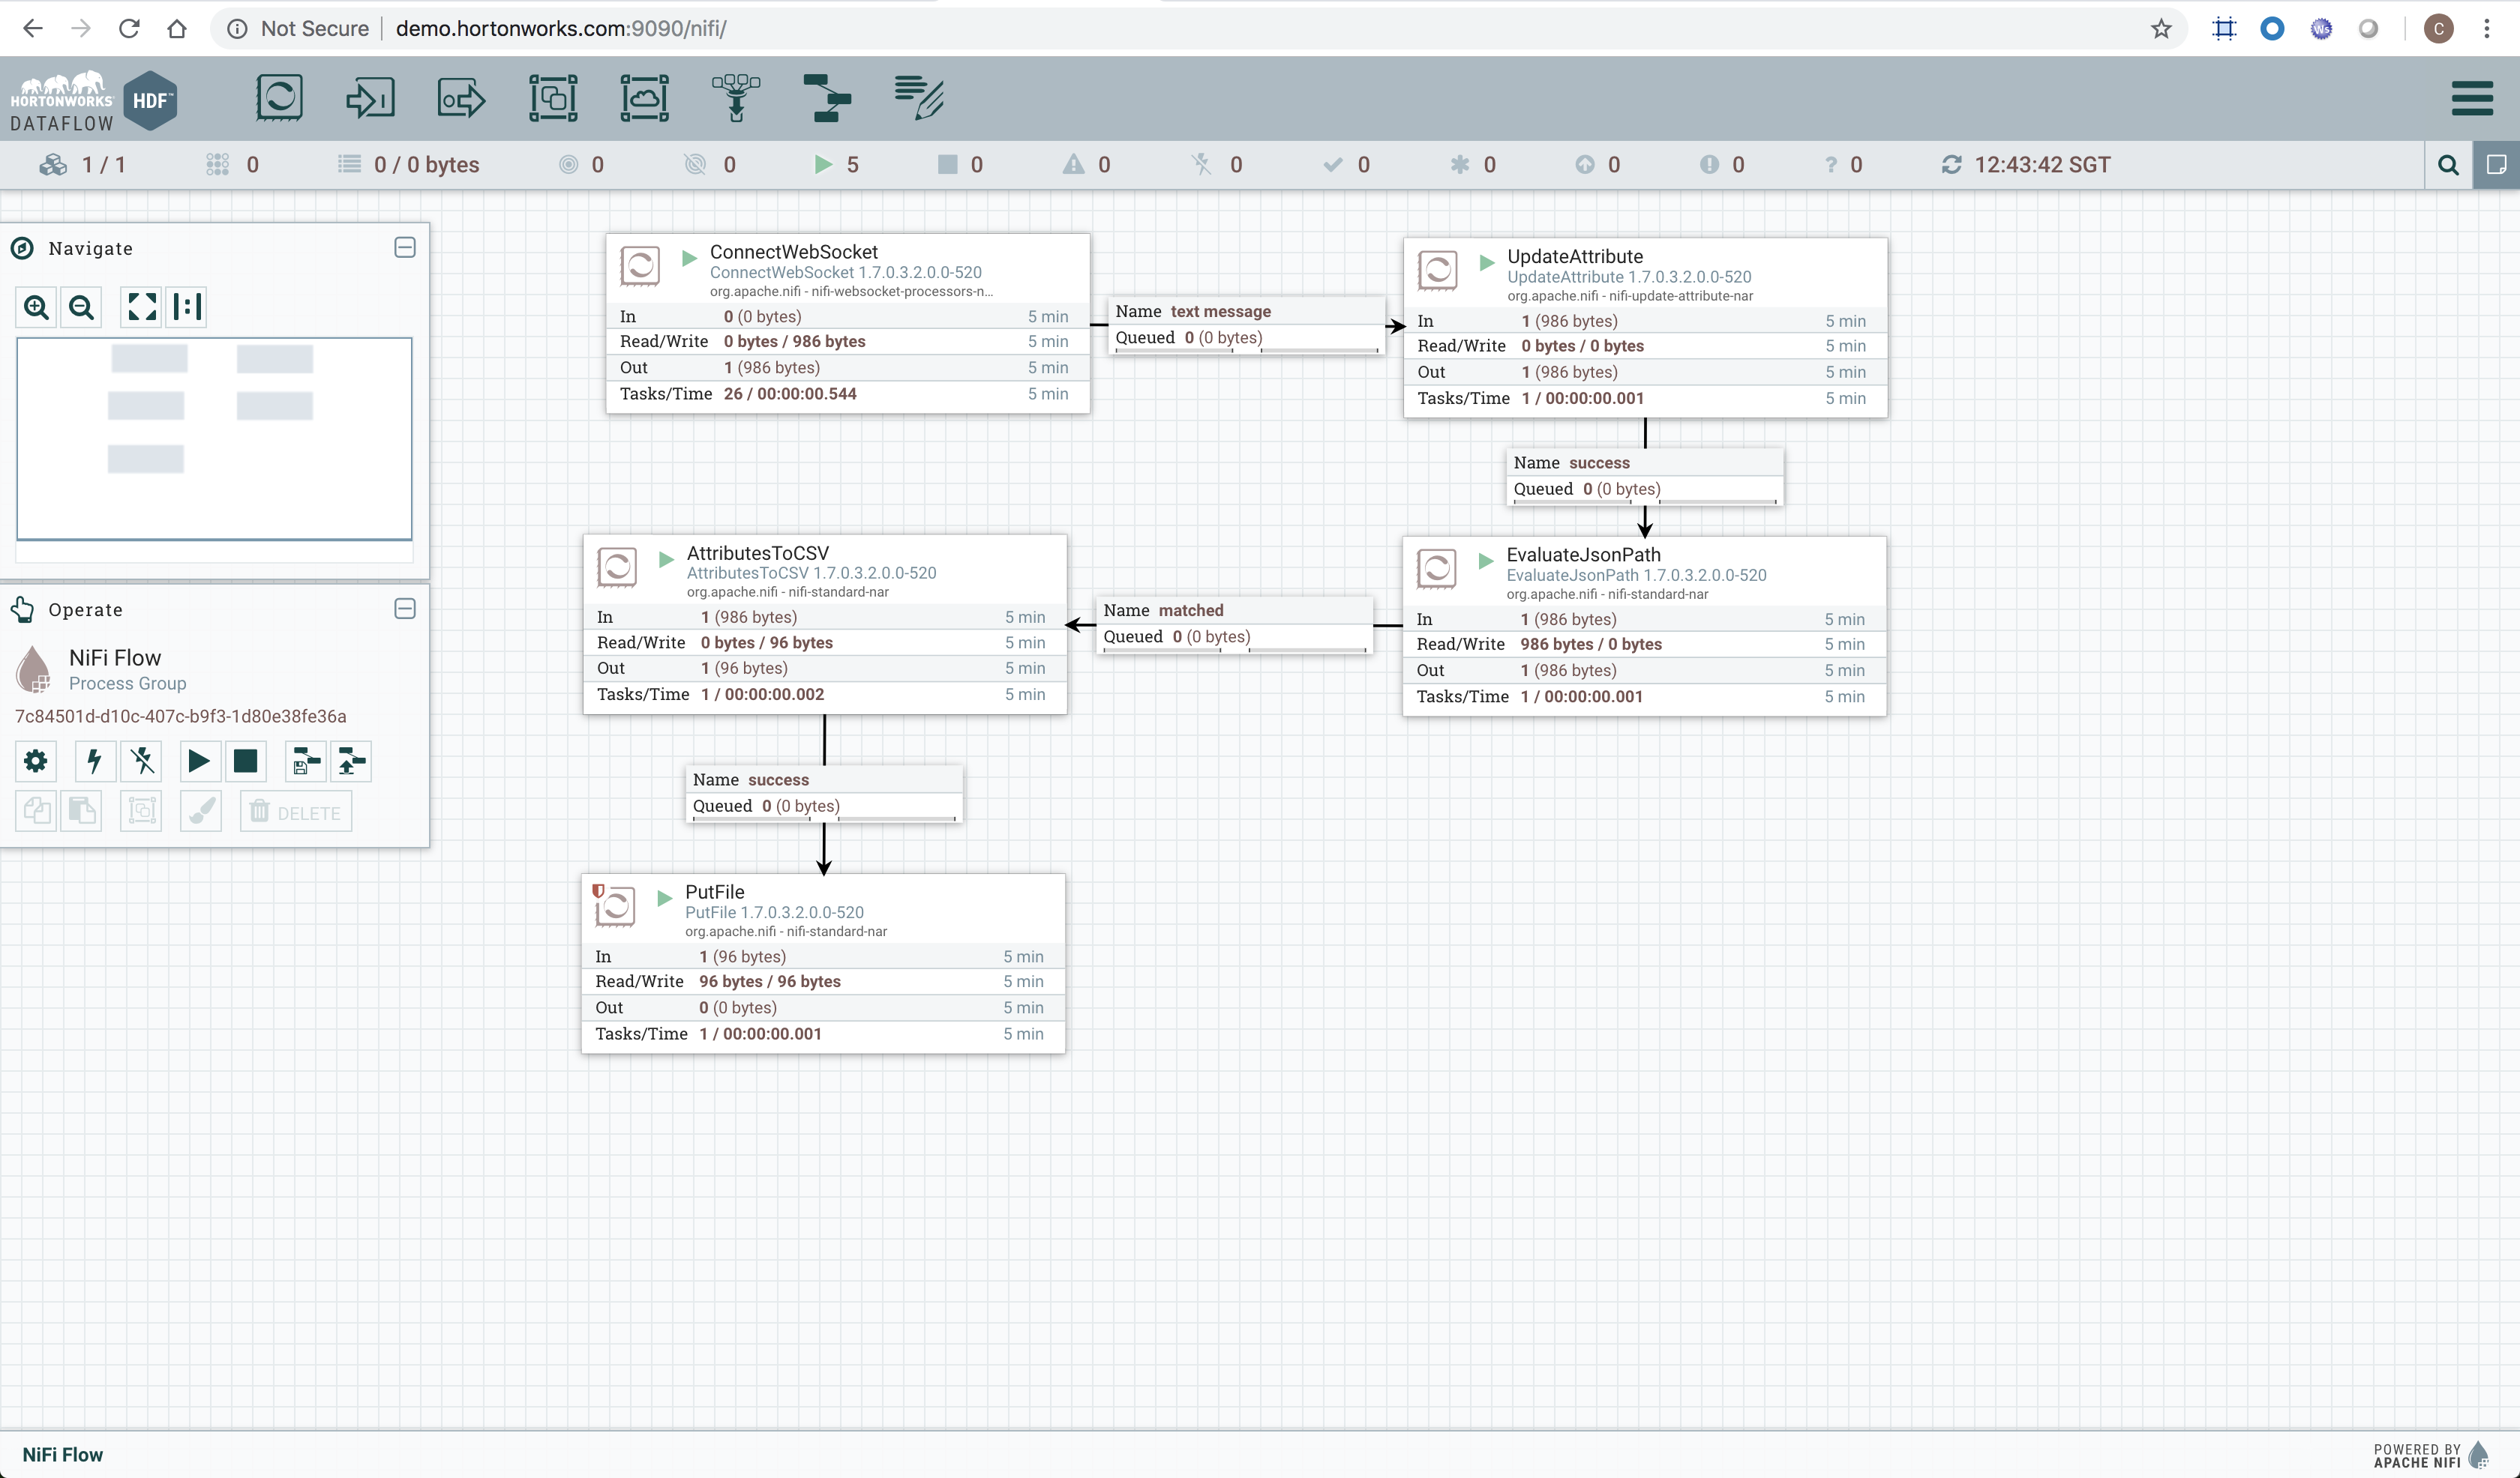The width and height of the screenshot is (2520, 1478).
Task: Go to browser home page
Action: (177, 28)
